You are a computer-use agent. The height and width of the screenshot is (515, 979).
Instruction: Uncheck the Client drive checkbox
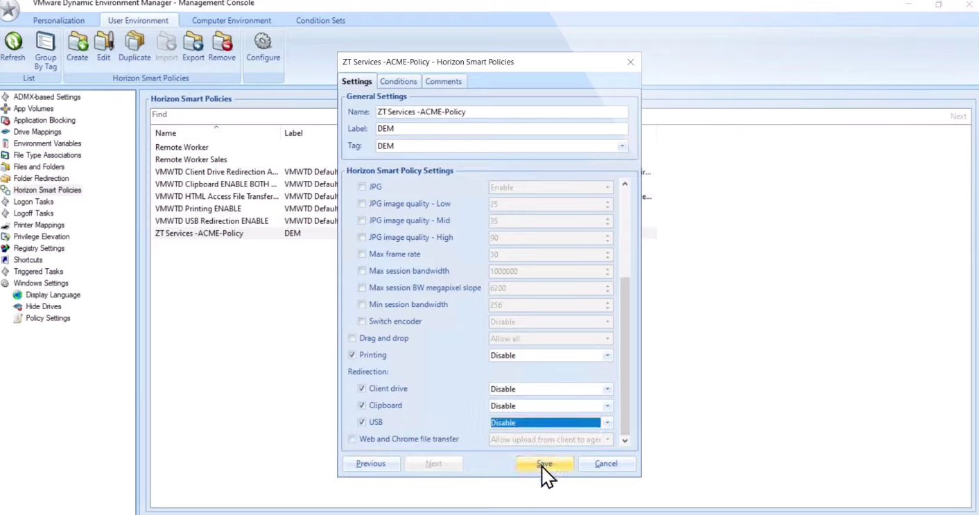[362, 389]
